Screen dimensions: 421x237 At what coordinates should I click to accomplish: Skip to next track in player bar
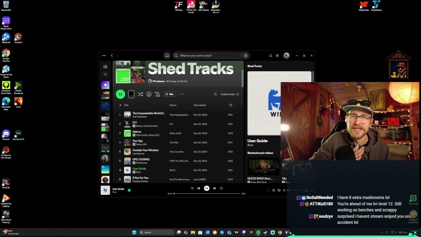(x=214, y=188)
